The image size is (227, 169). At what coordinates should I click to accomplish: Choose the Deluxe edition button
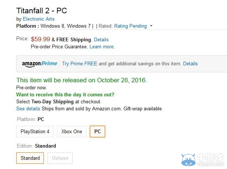point(60,158)
